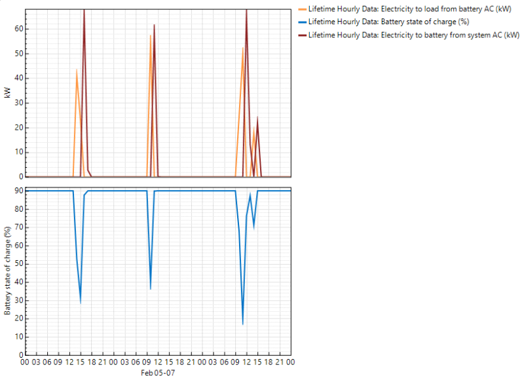
Task: Click the kW axis title on top graph
Action: [7, 94]
